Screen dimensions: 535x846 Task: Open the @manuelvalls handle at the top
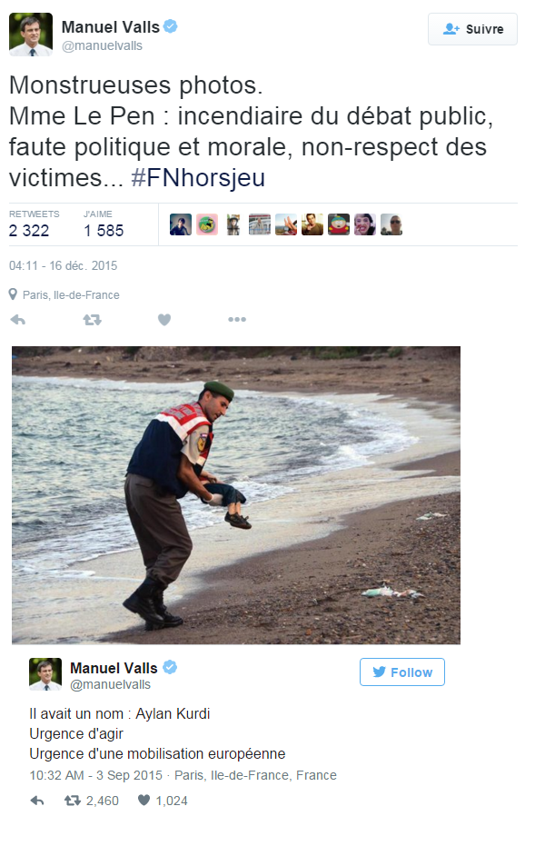tap(102, 45)
